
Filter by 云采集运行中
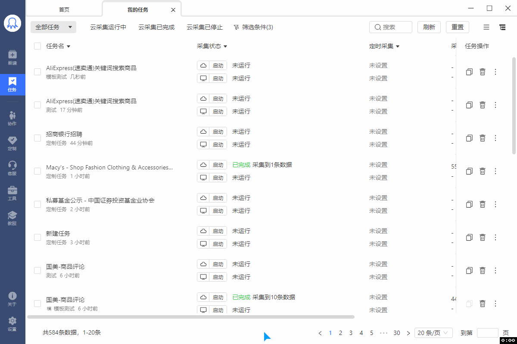pyautogui.click(x=108, y=27)
